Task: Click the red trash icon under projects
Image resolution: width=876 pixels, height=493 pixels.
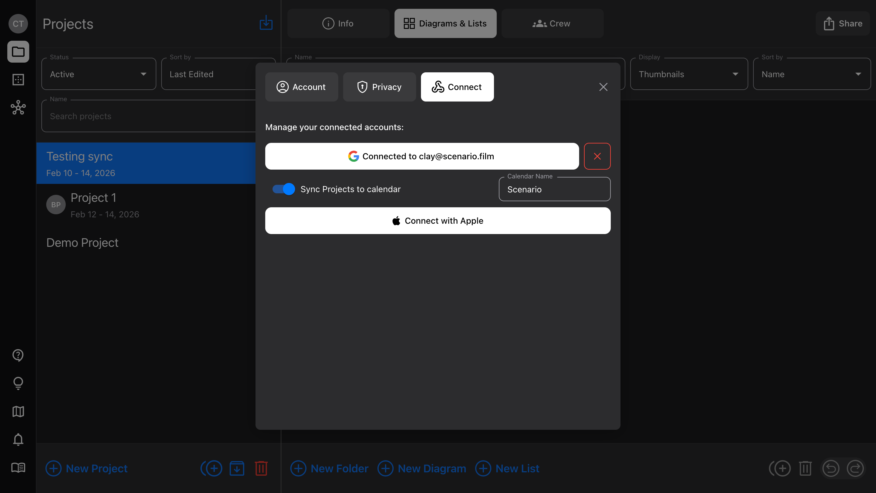Action: point(261,468)
